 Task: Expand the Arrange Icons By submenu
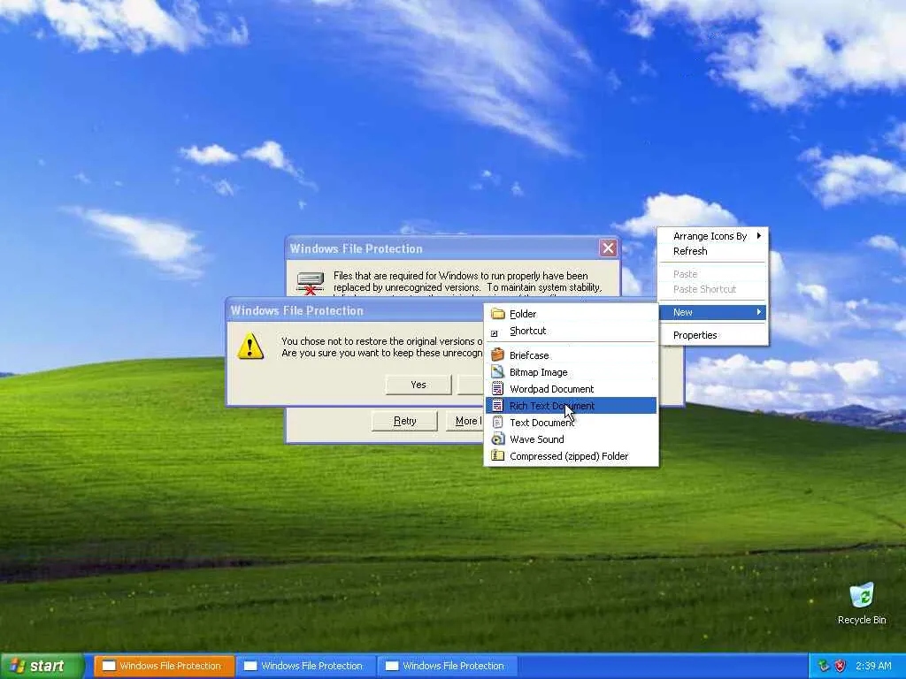tap(713, 235)
